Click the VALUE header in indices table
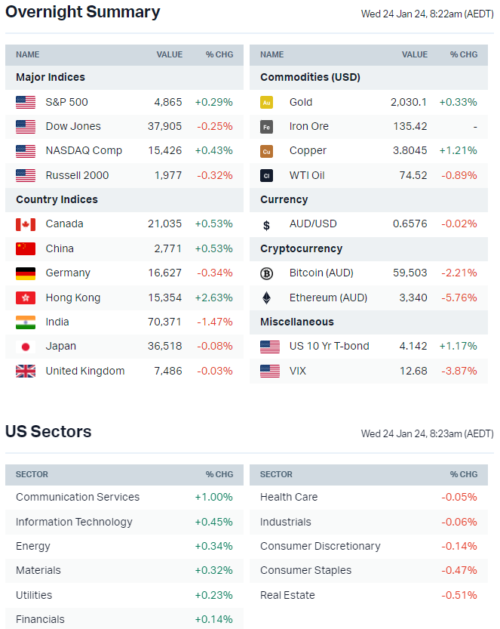The width and height of the screenshot is (500, 629). (x=169, y=54)
